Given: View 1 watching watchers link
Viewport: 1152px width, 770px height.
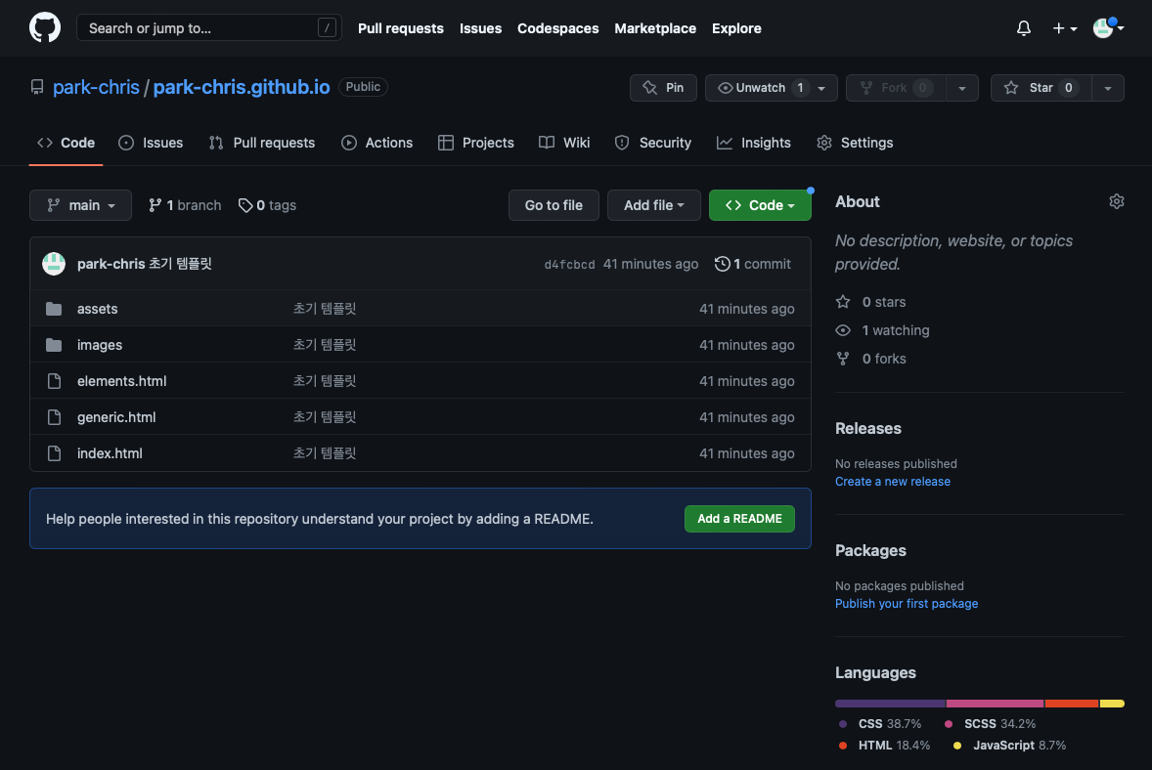Looking at the screenshot, I should tap(882, 330).
